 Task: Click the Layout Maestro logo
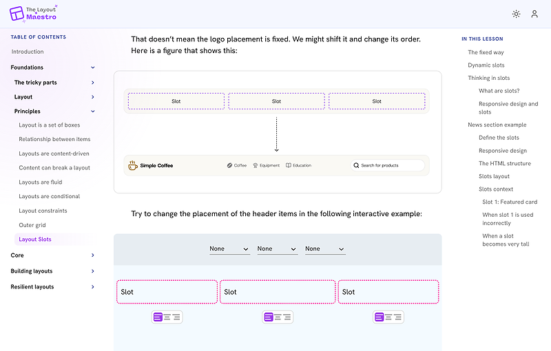[33, 14]
